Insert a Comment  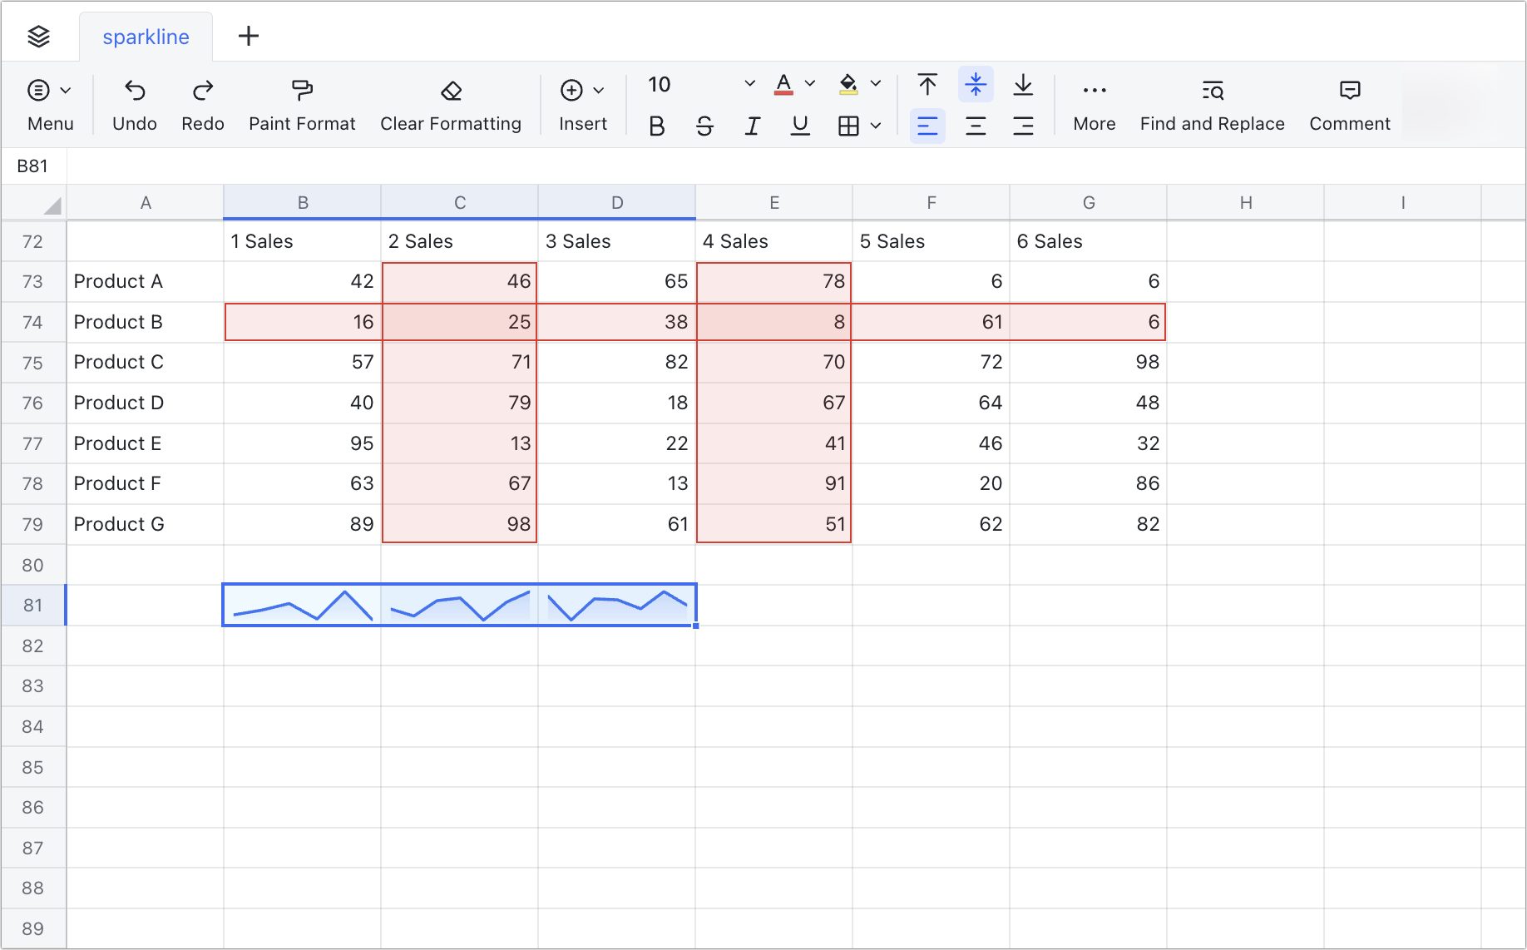1348,103
